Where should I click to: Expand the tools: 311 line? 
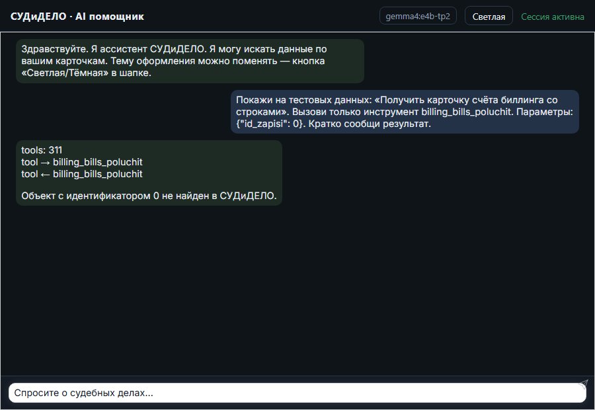pyautogui.click(x=42, y=150)
